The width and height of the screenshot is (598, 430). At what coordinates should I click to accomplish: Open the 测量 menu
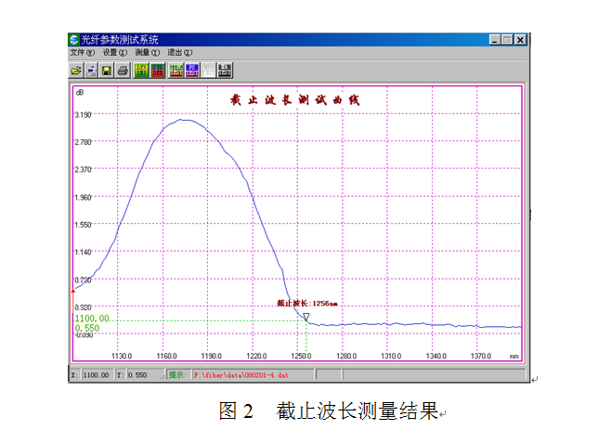coord(148,53)
